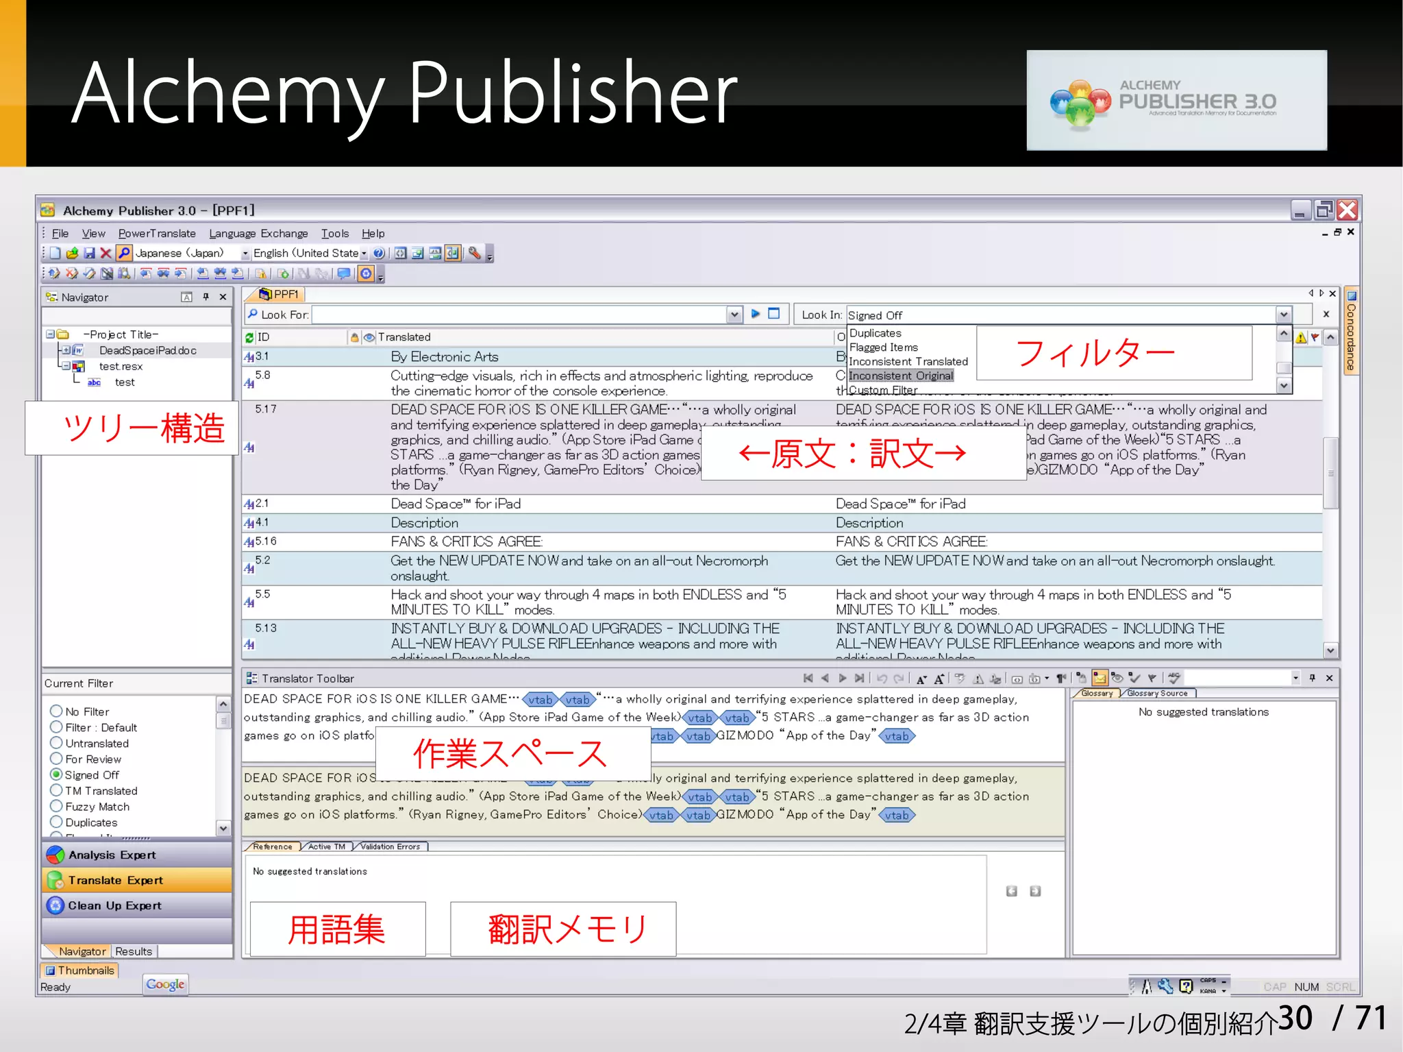Click the Save floppy disk icon
This screenshot has height=1052, width=1403.
tap(89, 253)
